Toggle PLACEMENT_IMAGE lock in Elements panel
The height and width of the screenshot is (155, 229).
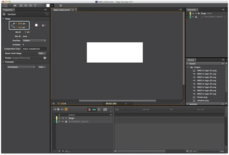(196, 17)
